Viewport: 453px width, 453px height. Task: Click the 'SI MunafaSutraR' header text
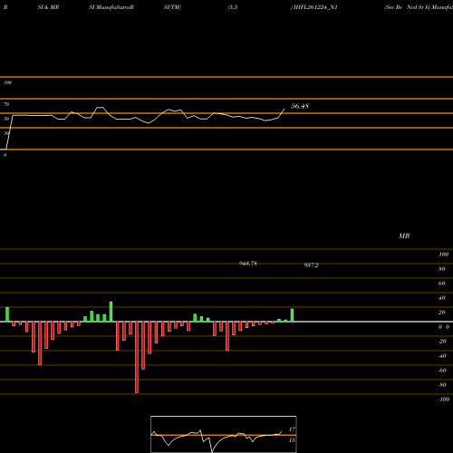(x=111, y=7)
